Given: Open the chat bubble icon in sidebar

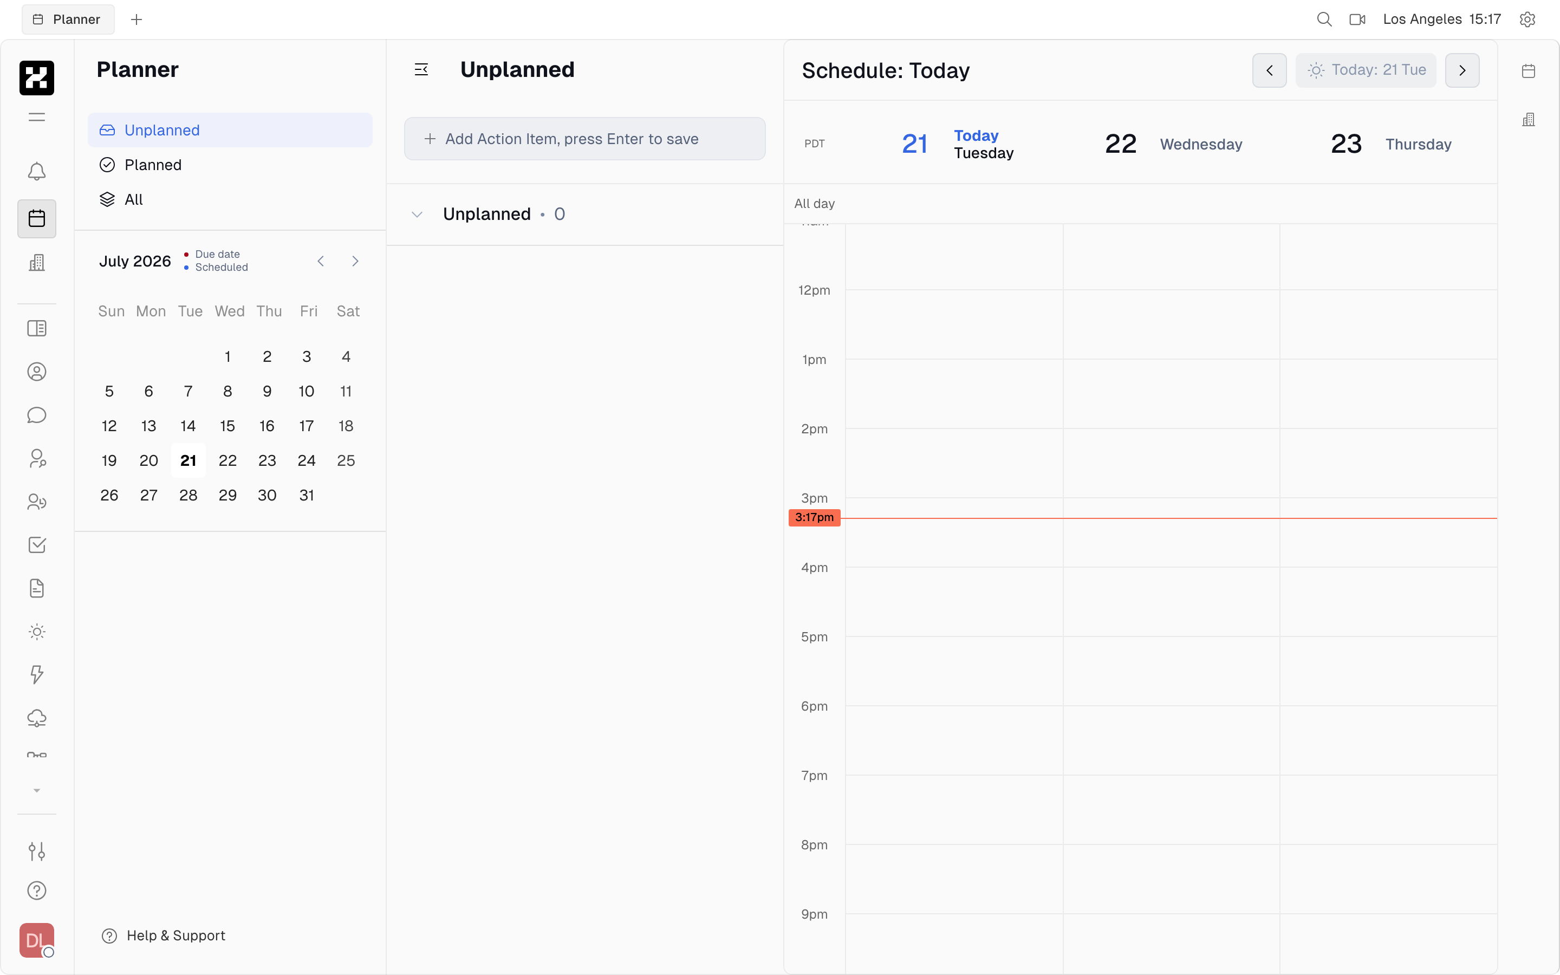Looking at the screenshot, I should pyautogui.click(x=37, y=415).
